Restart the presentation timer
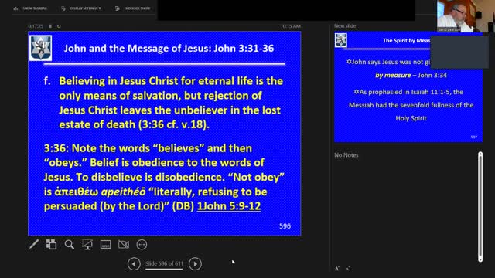495x278 pixels. tap(59, 26)
